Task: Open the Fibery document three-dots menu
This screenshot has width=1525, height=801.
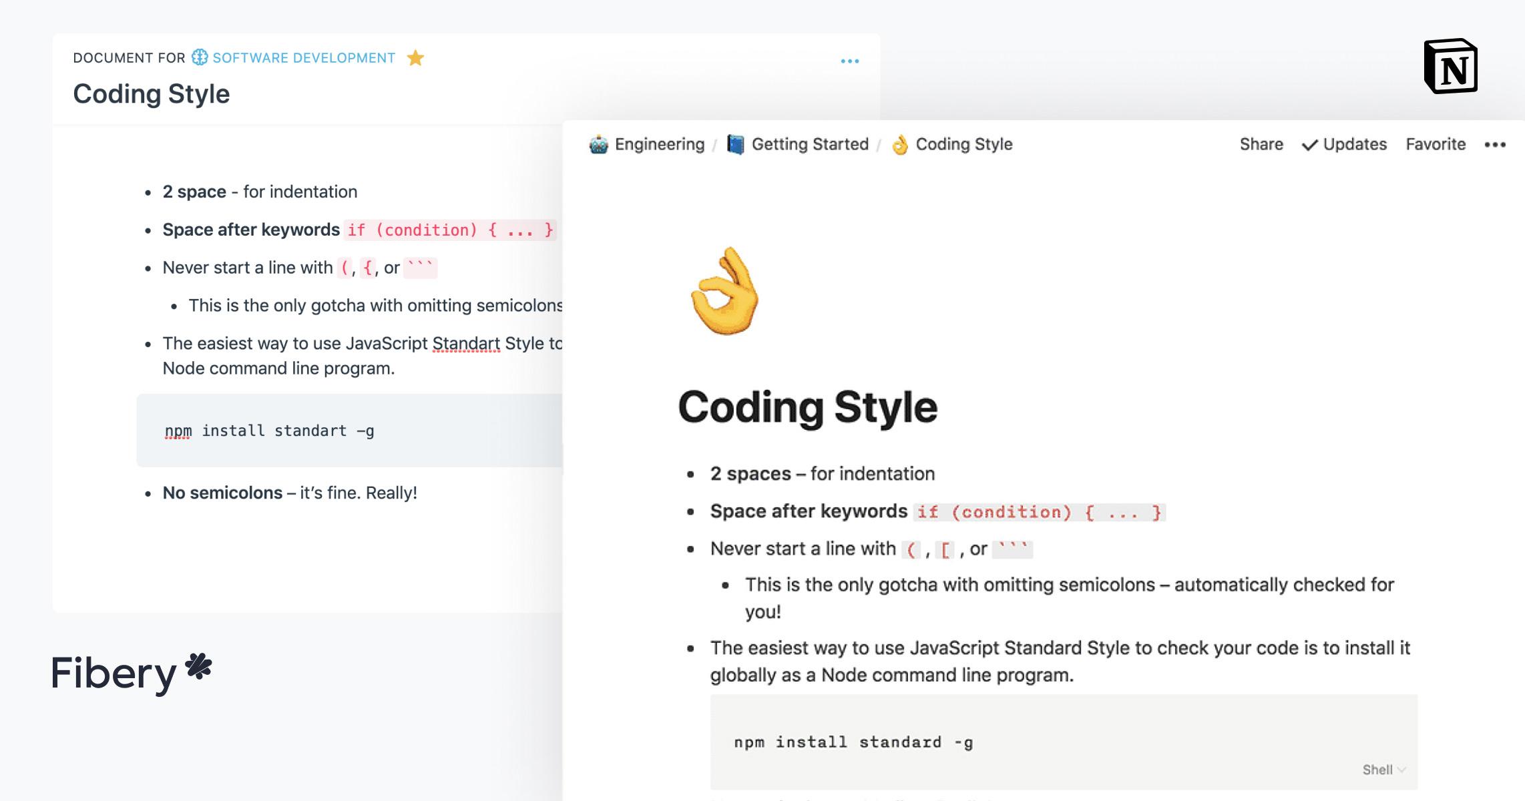Action: click(x=849, y=61)
